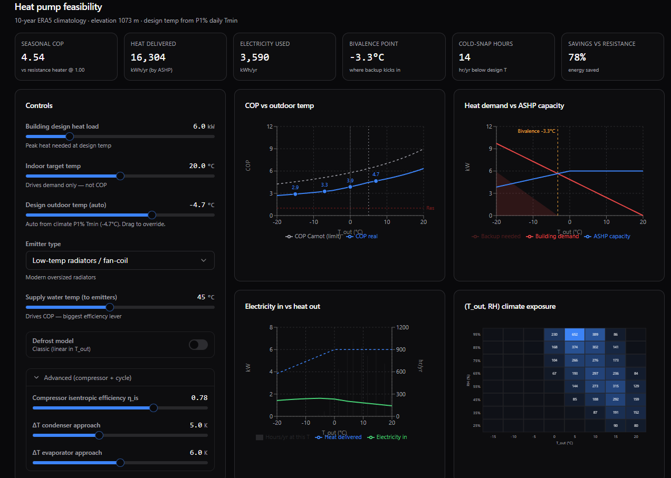
Task: Click the heatmap cell showing 297
Action: [x=595, y=374]
